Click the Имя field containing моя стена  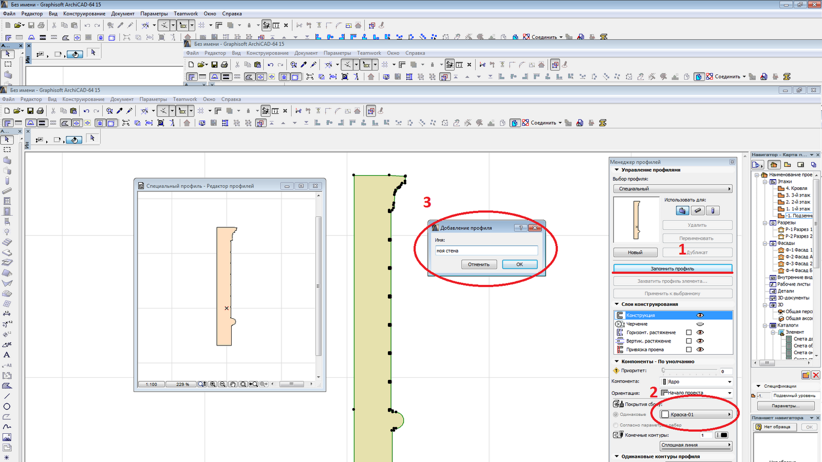(487, 251)
